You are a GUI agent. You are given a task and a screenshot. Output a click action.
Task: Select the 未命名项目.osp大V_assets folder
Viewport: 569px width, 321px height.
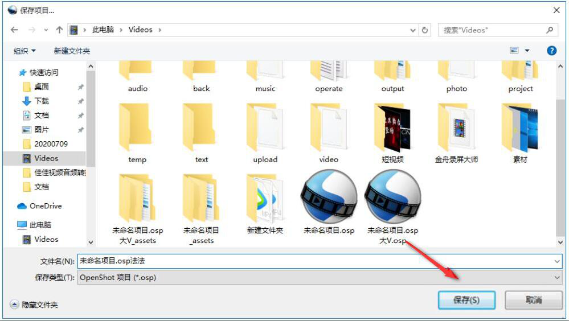coord(137,209)
